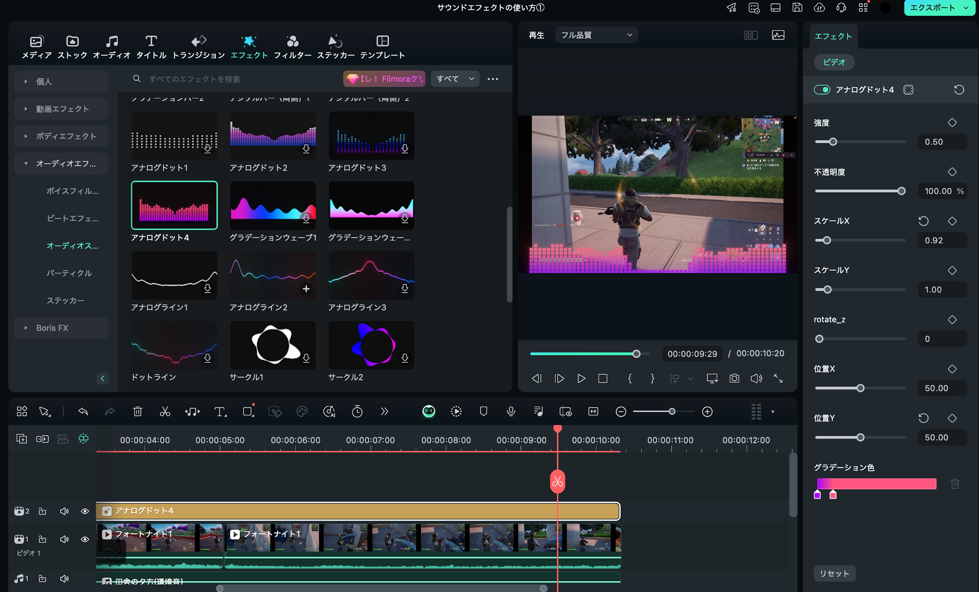Expand the 個人 category
The width and height of the screenshot is (979, 592).
pos(61,81)
